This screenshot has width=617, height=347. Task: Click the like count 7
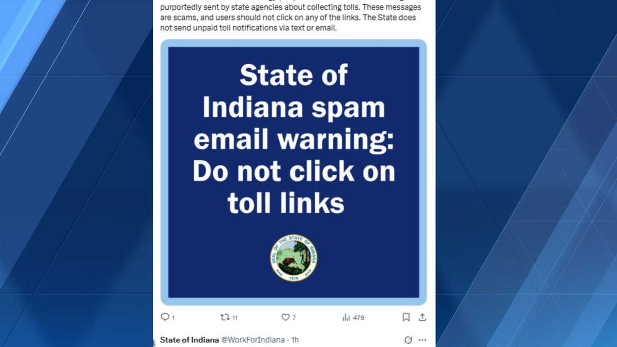point(294,318)
